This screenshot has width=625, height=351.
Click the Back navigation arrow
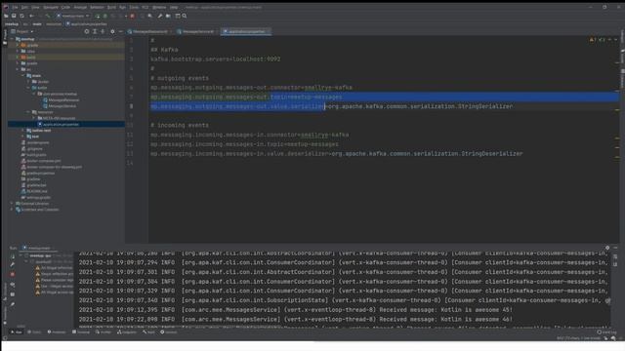click(31, 16)
